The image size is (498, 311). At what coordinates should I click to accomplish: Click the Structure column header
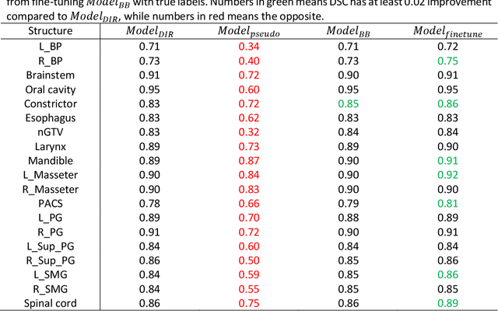50,31
